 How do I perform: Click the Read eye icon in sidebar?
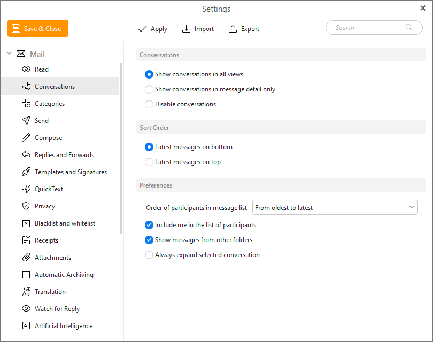tap(26, 69)
